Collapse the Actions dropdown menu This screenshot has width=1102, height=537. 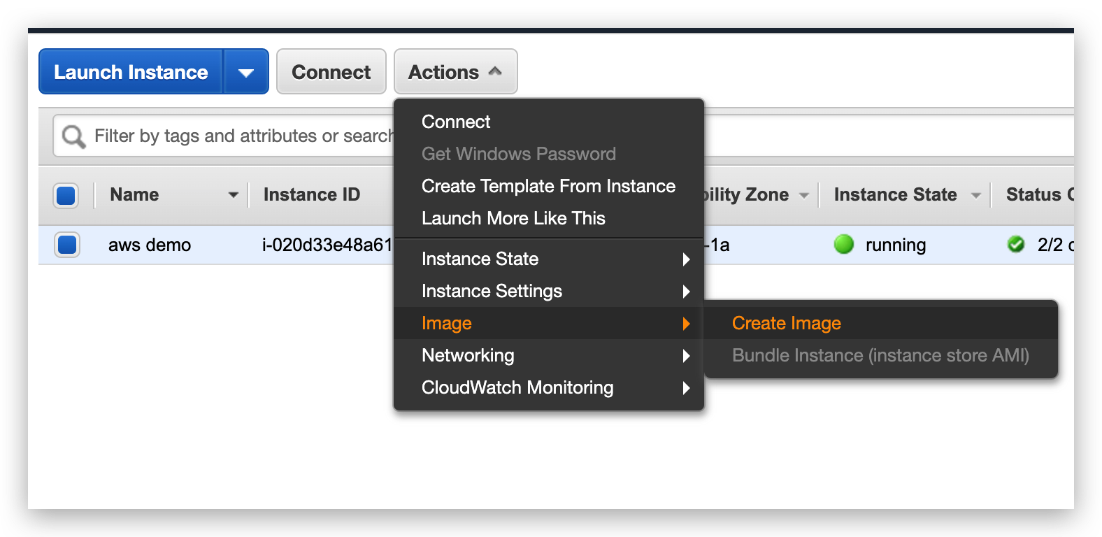pos(456,71)
